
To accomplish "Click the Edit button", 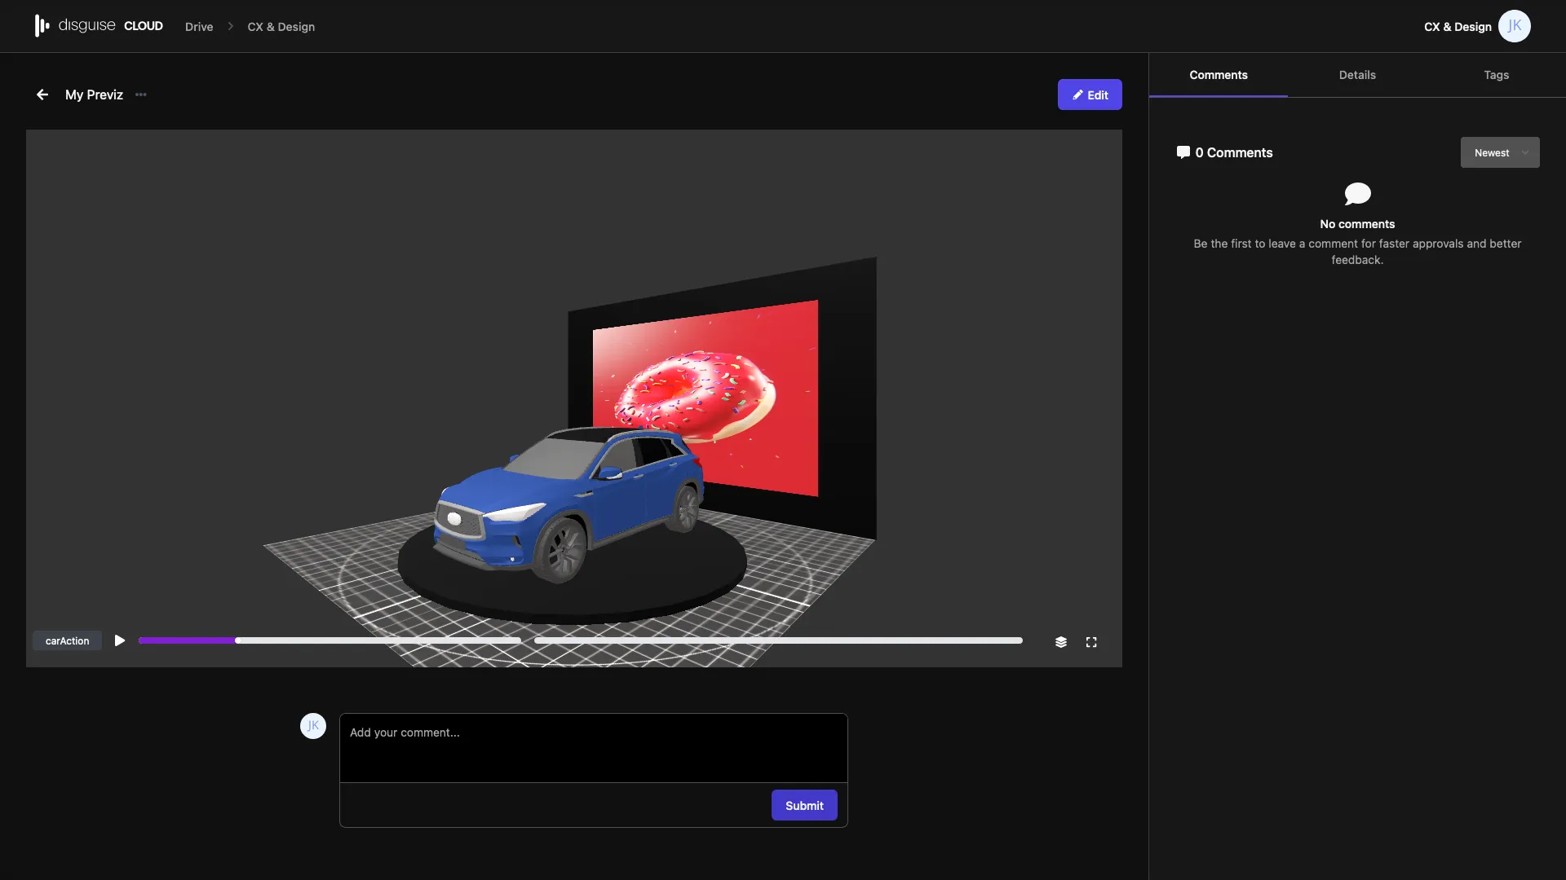I will click(1090, 95).
